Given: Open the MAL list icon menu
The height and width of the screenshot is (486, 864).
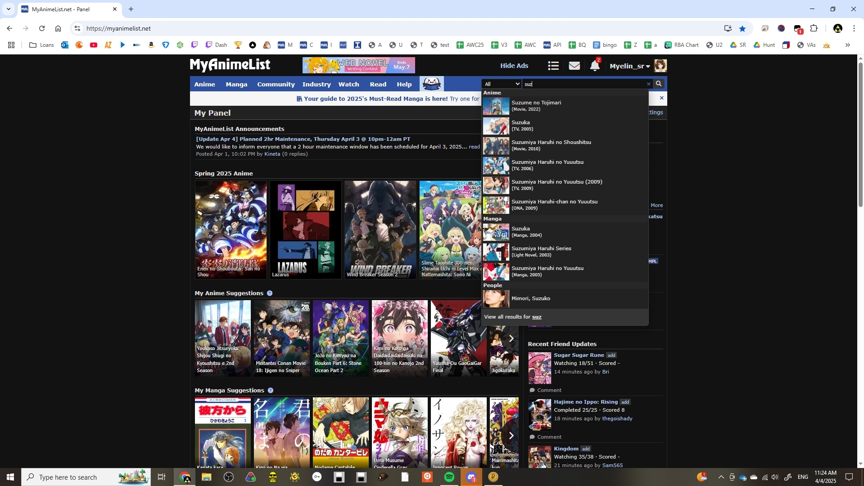Looking at the screenshot, I should [x=553, y=66].
